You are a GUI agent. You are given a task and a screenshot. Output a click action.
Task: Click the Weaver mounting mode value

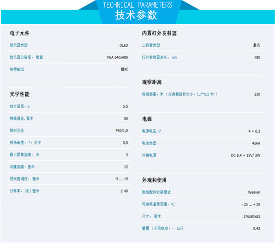point(254,192)
